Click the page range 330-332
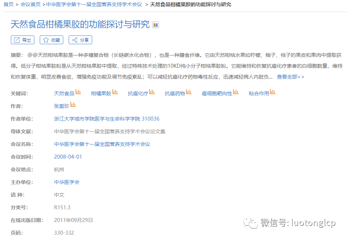The image size is (347, 239). pyautogui.click(x=64, y=233)
